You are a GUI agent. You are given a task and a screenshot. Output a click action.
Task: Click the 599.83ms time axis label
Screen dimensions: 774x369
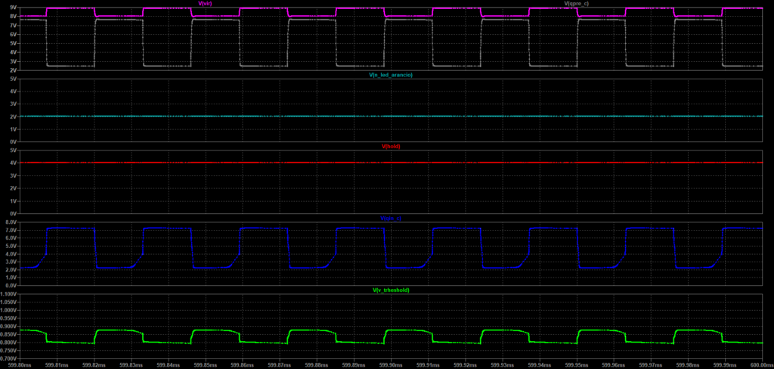131,365
